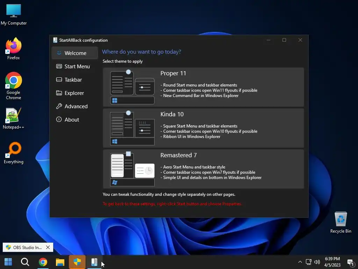Click the OBS Studio In... taskbar preview label

(27, 248)
